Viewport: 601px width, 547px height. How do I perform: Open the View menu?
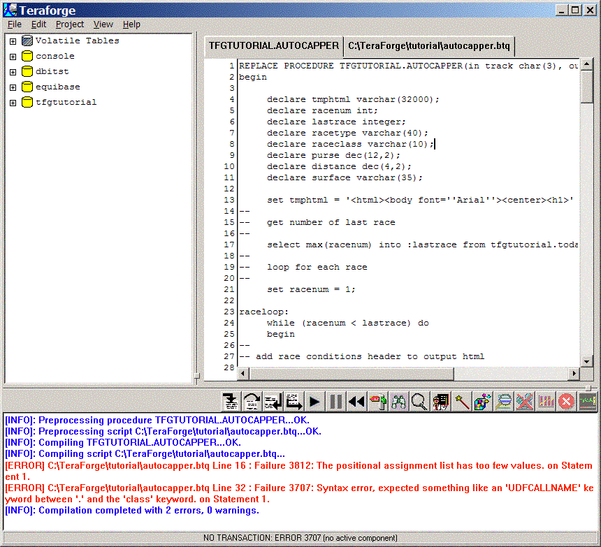coord(103,24)
